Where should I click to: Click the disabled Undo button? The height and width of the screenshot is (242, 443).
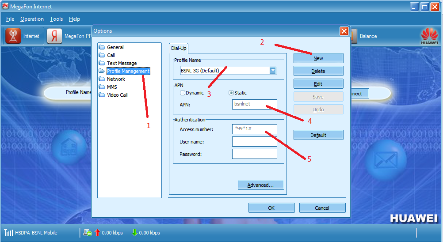coord(318,110)
